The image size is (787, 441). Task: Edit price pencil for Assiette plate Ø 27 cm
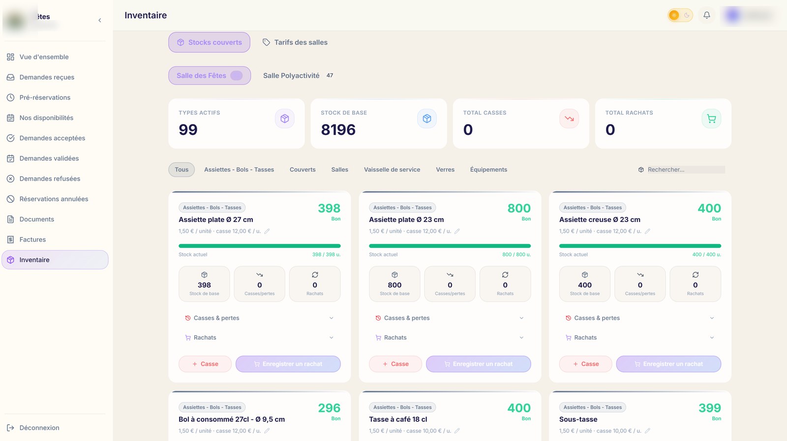pos(267,231)
